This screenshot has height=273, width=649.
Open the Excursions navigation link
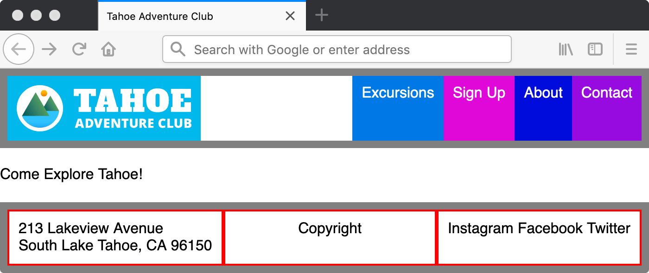coord(397,93)
